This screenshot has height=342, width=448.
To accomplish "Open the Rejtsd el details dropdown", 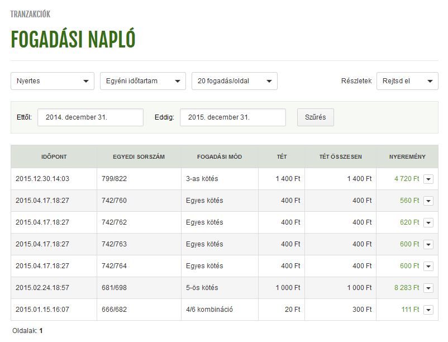I will point(407,81).
